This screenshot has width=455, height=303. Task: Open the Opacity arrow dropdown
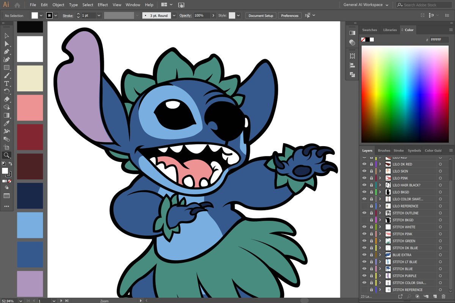214,16
